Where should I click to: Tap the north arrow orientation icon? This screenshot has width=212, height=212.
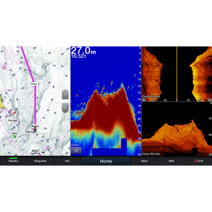point(43,152)
